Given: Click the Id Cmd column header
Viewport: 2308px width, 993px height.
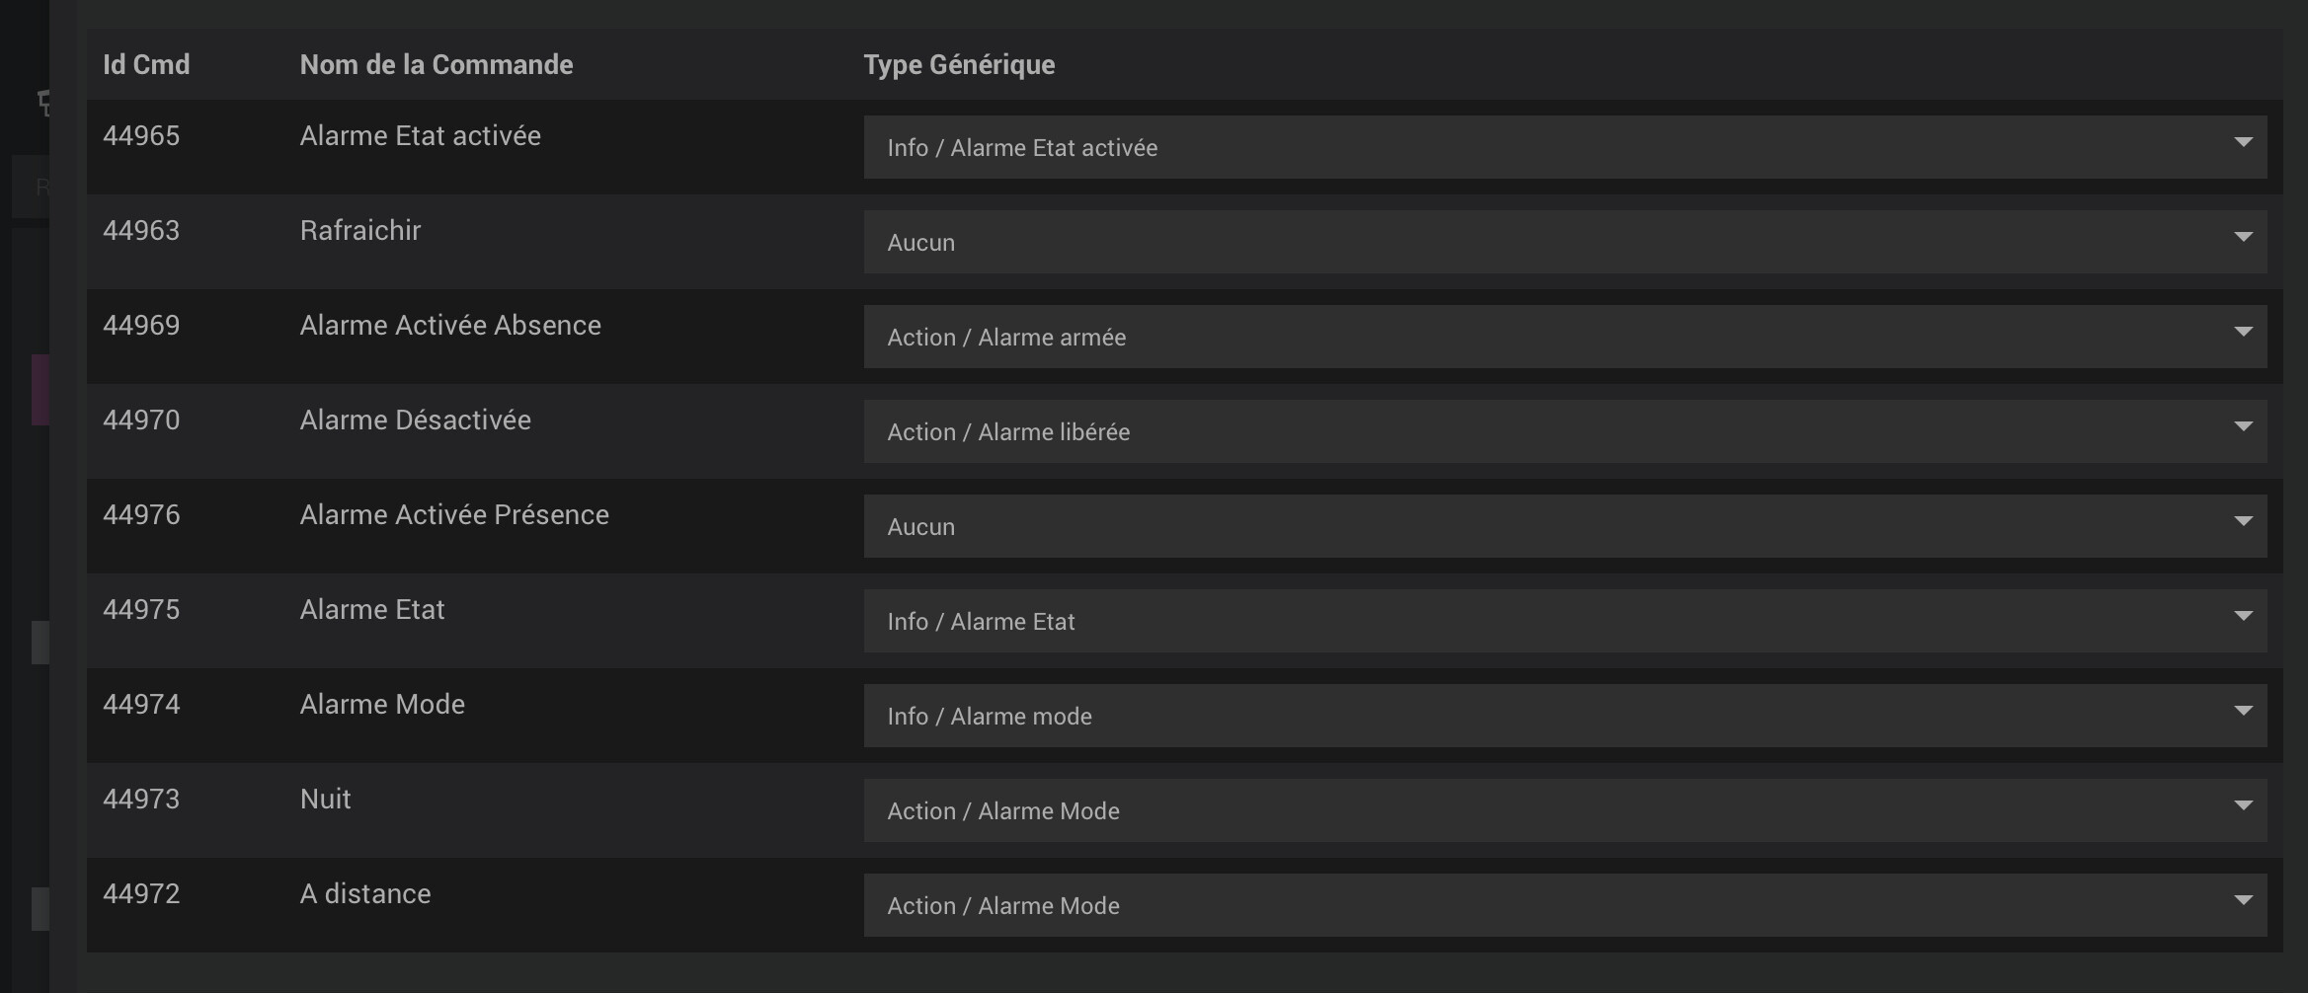Looking at the screenshot, I should [146, 65].
